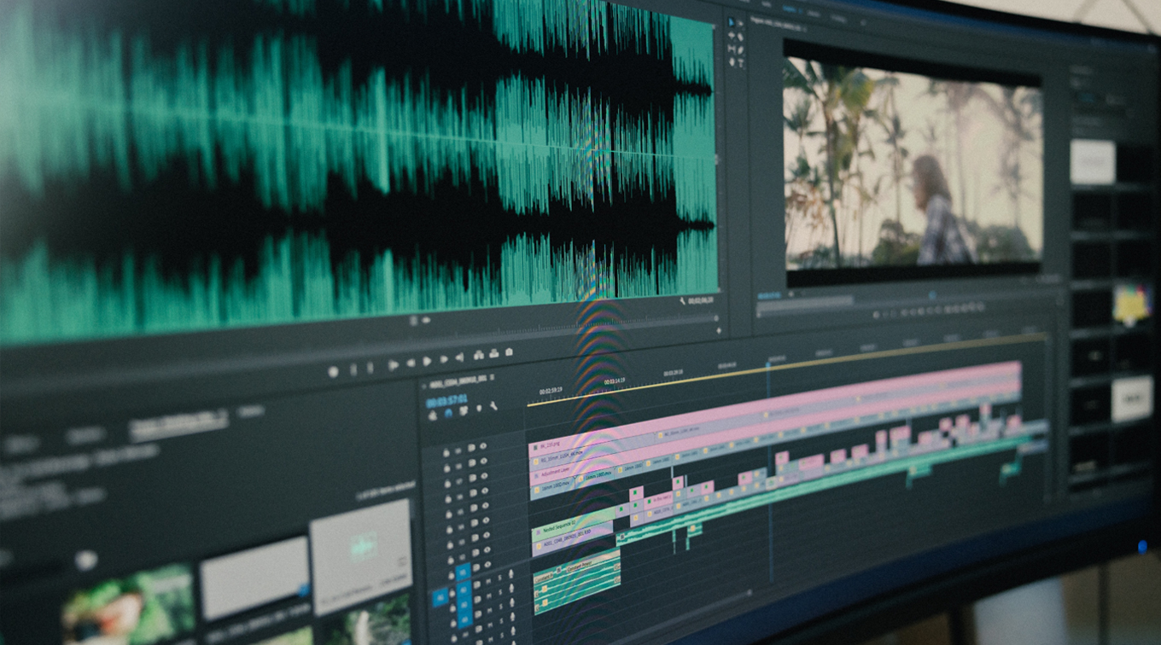Open Source monitor settings wrench
The width and height of the screenshot is (1161, 645).
[682, 301]
